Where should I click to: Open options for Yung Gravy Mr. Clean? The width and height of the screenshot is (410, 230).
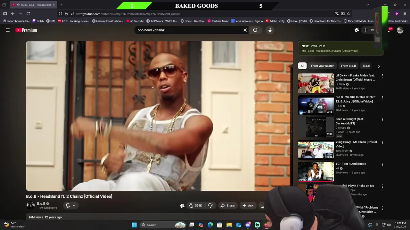[x=382, y=142]
